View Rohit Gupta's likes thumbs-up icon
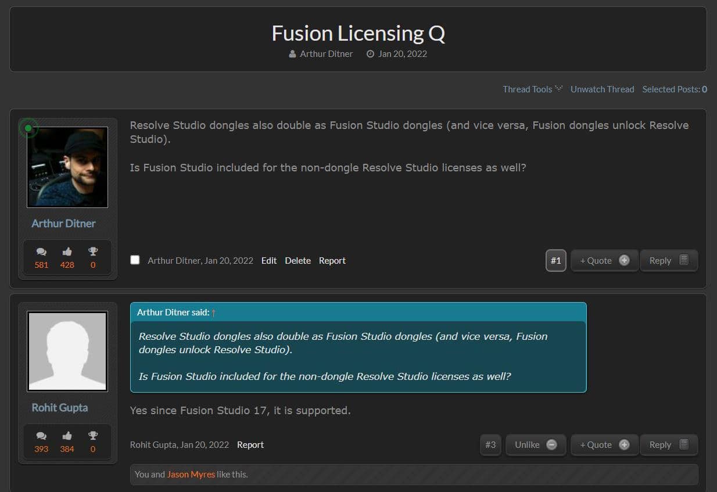 67,436
